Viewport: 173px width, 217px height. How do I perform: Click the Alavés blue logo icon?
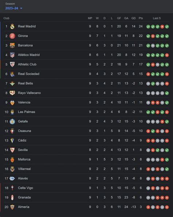12,179
